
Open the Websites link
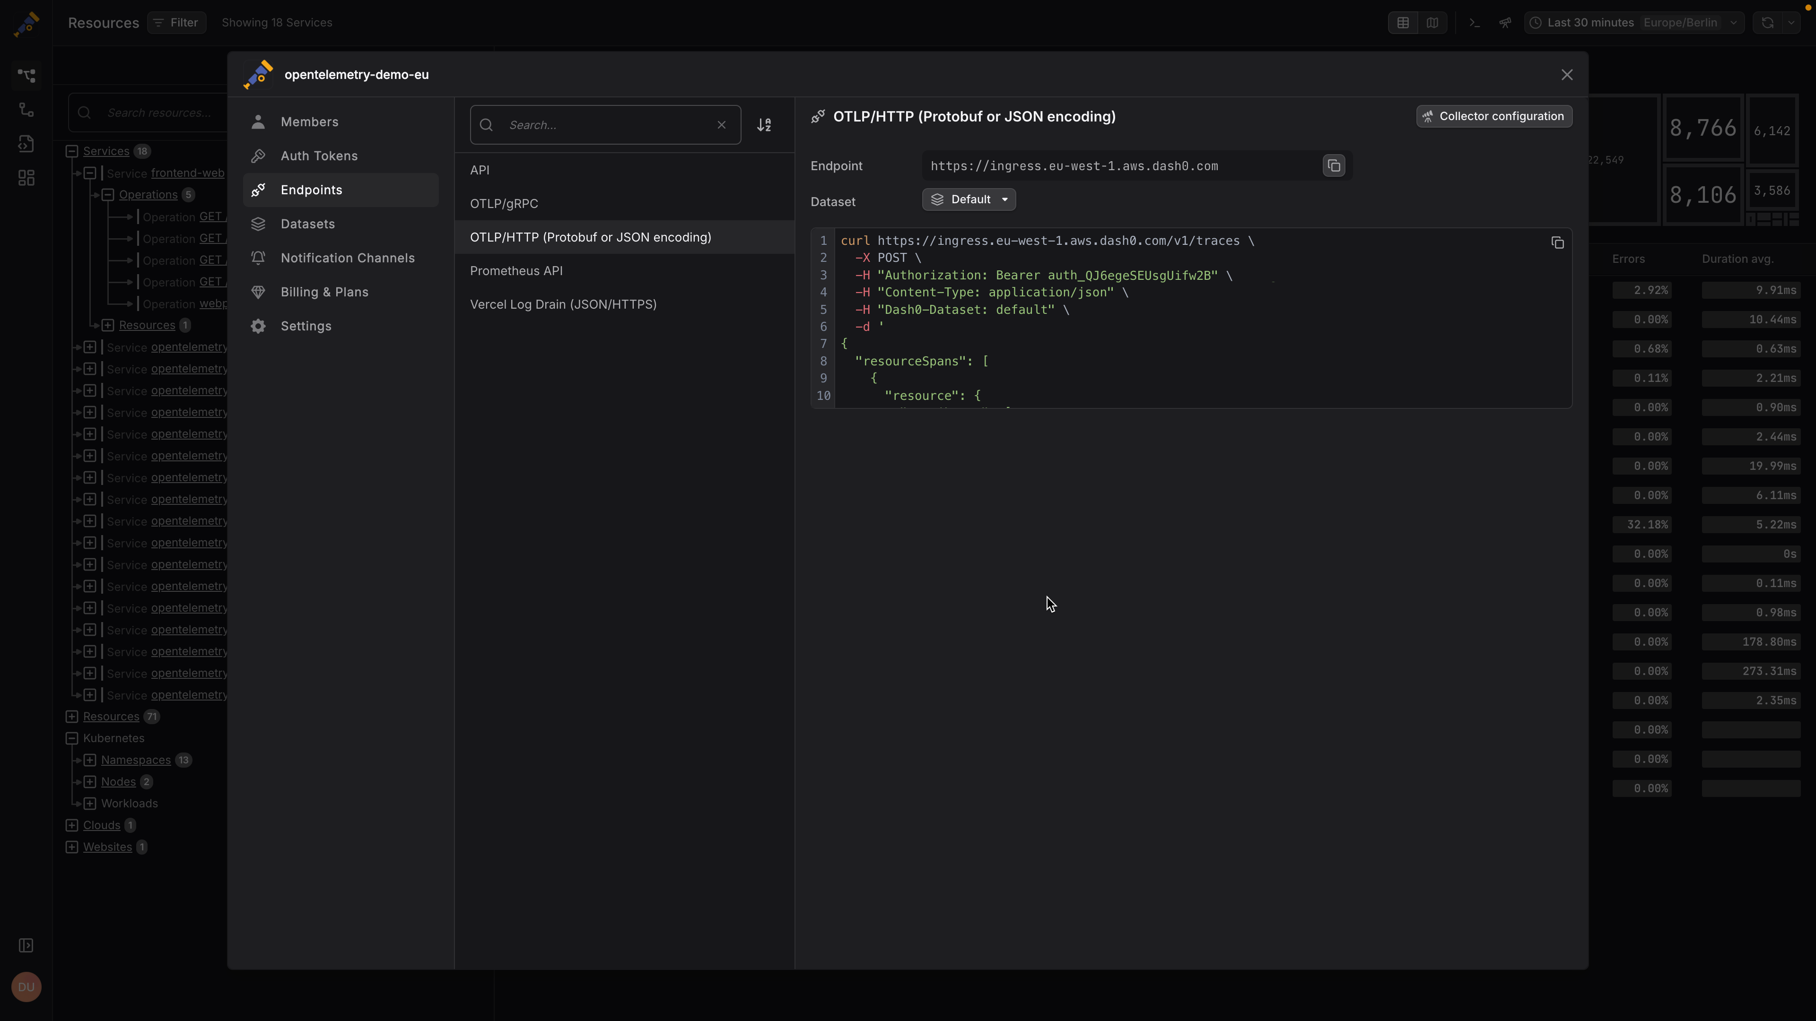click(108, 847)
